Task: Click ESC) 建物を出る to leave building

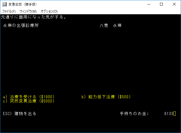Action: pos(20,114)
